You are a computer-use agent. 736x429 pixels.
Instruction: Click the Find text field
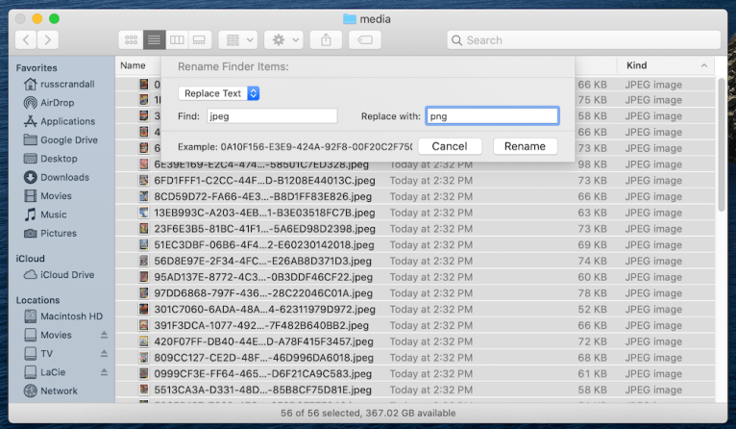(x=272, y=116)
